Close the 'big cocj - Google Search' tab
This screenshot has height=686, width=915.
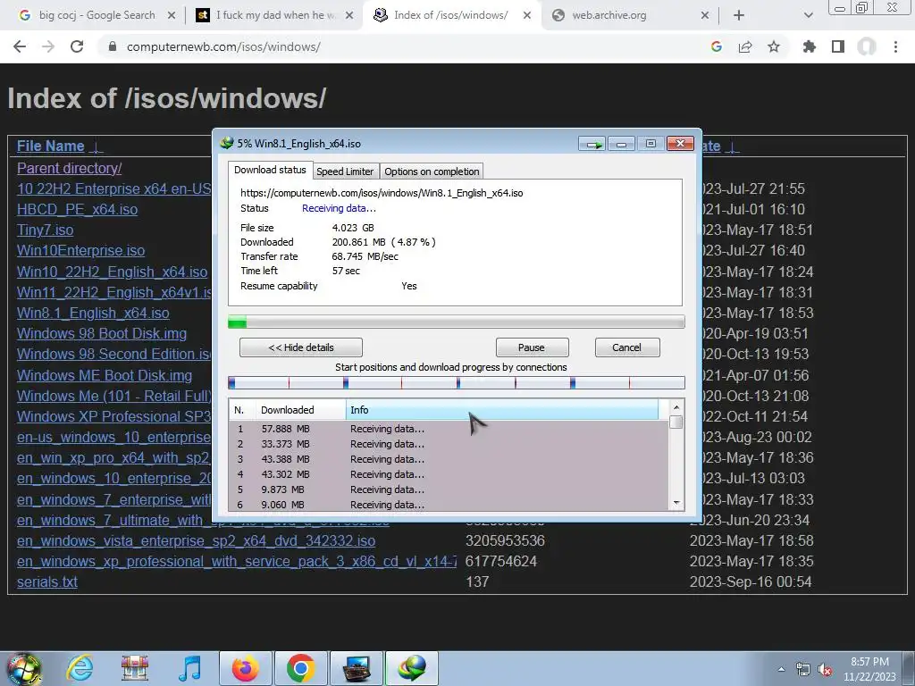tap(172, 15)
